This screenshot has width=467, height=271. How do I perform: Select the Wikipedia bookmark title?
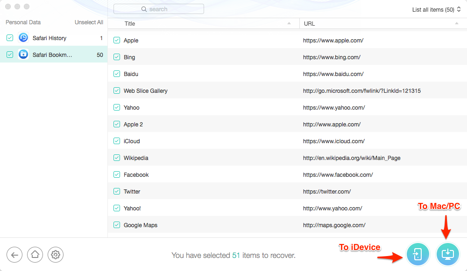click(x=136, y=158)
